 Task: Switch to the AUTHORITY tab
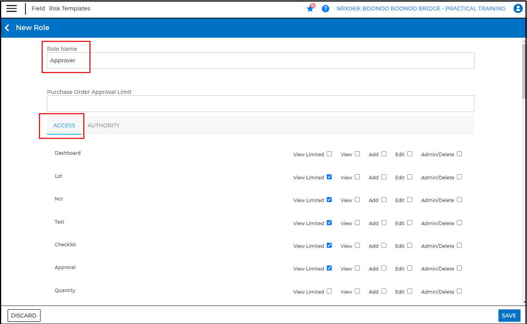[104, 125]
